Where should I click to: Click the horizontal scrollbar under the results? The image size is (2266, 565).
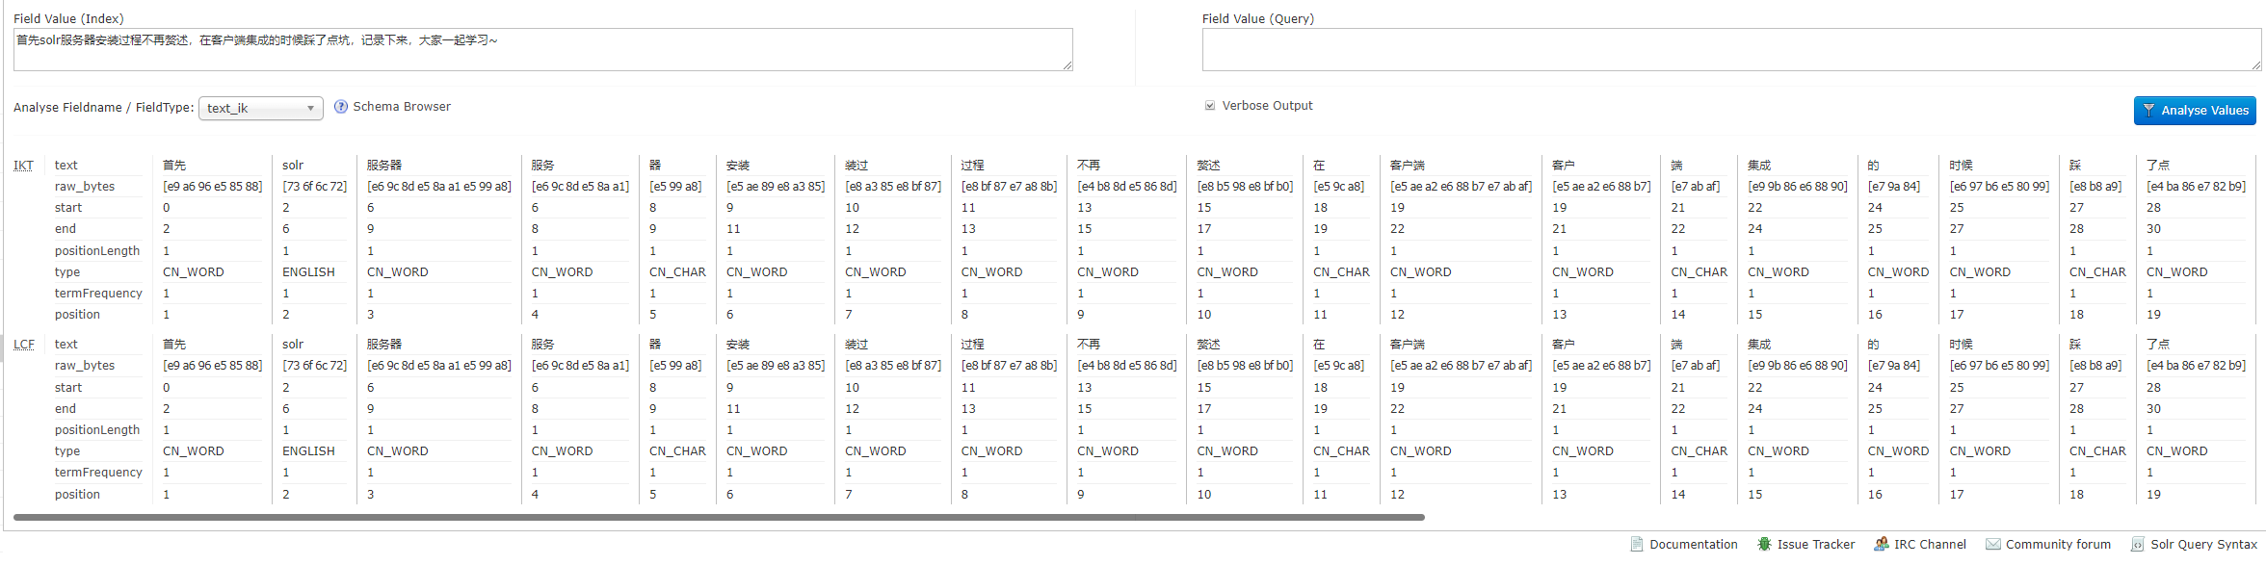point(719,518)
